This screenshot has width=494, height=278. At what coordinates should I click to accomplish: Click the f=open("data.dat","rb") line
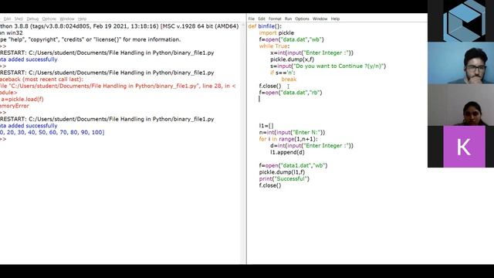290,93
